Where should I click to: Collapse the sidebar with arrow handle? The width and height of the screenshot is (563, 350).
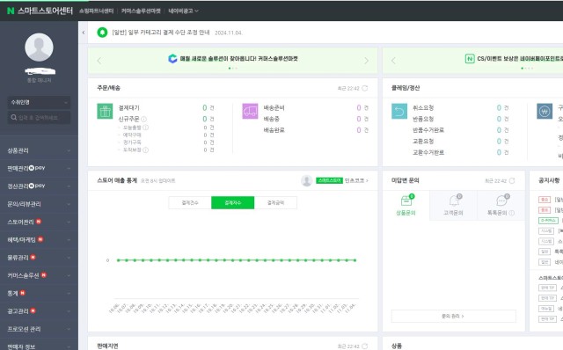pyautogui.click(x=84, y=33)
